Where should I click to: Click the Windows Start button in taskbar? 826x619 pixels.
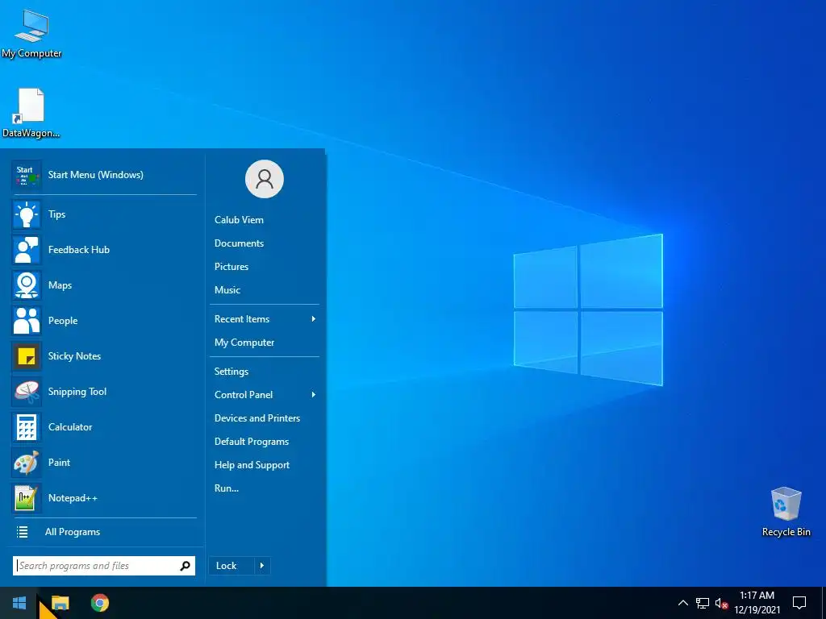point(19,603)
